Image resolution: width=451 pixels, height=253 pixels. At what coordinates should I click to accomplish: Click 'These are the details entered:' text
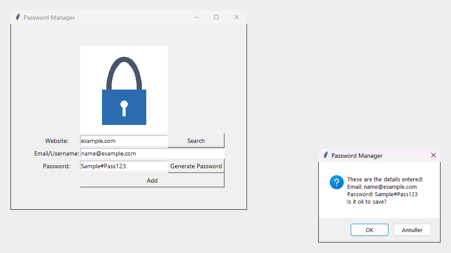[x=385, y=180]
